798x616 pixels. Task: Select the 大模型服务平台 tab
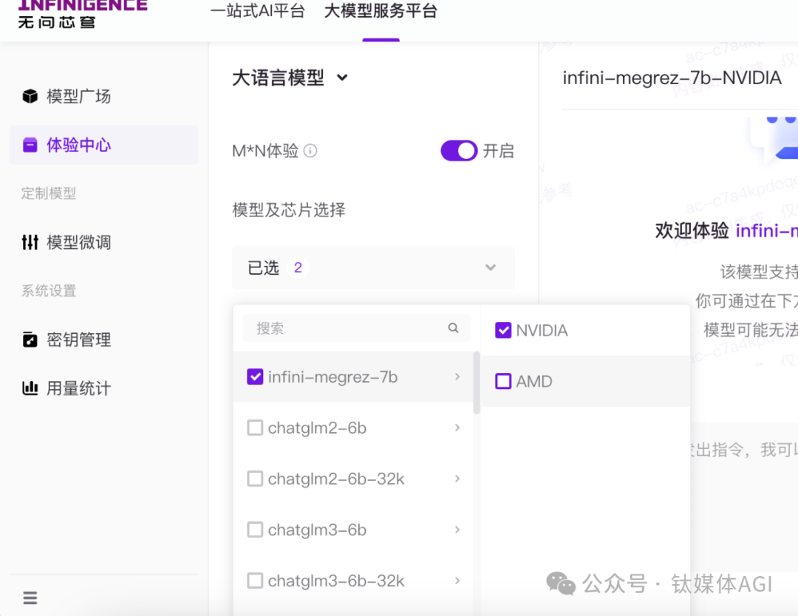click(381, 12)
